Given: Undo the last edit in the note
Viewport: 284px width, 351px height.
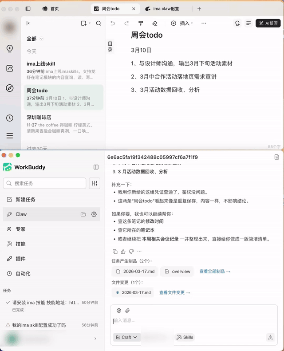Looking at the screenshot, I should [x=113, y=23].
